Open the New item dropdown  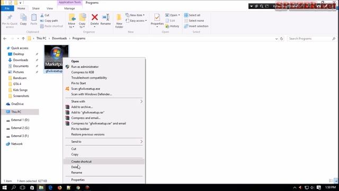(135, 15)
